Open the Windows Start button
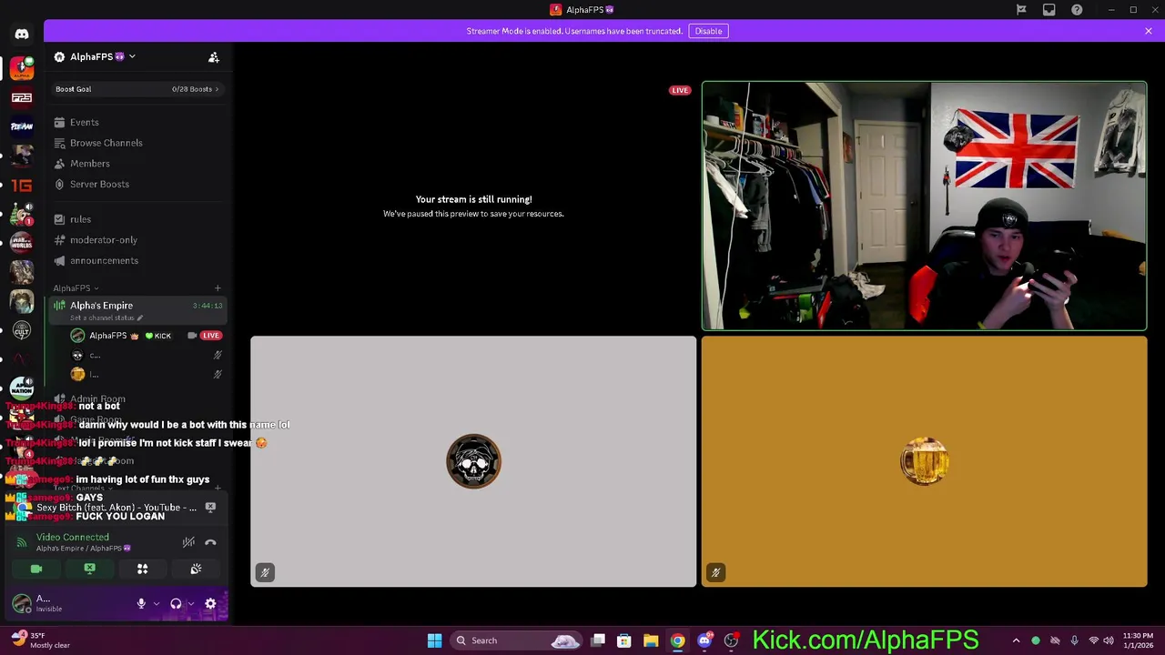The height and width of the screenshot is (655, 1165). [434, 640]
